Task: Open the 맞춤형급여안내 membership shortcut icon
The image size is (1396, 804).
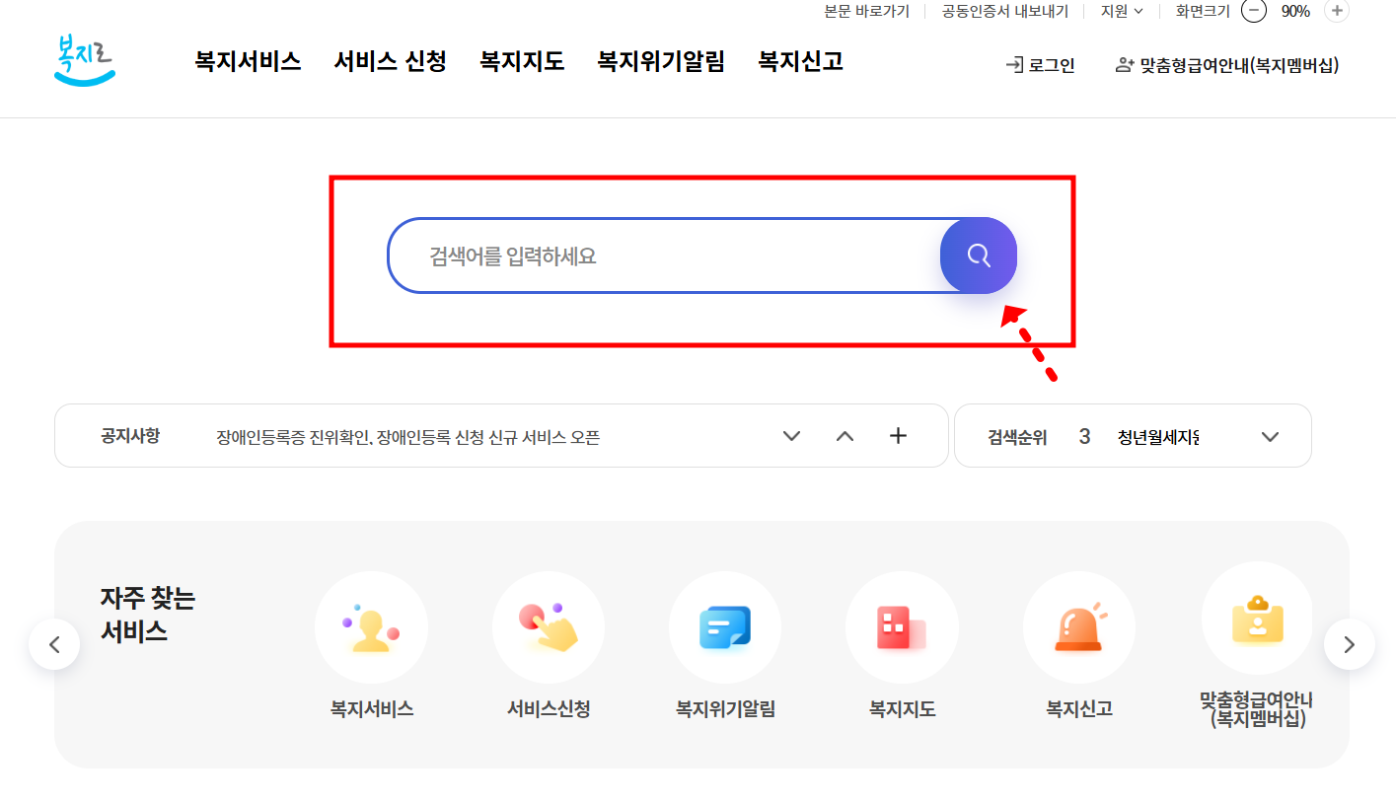Action: (1257, 620)
